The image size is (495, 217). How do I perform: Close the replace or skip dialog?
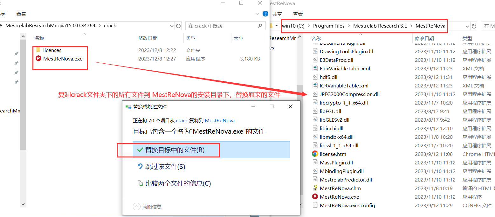click(290, 107)
